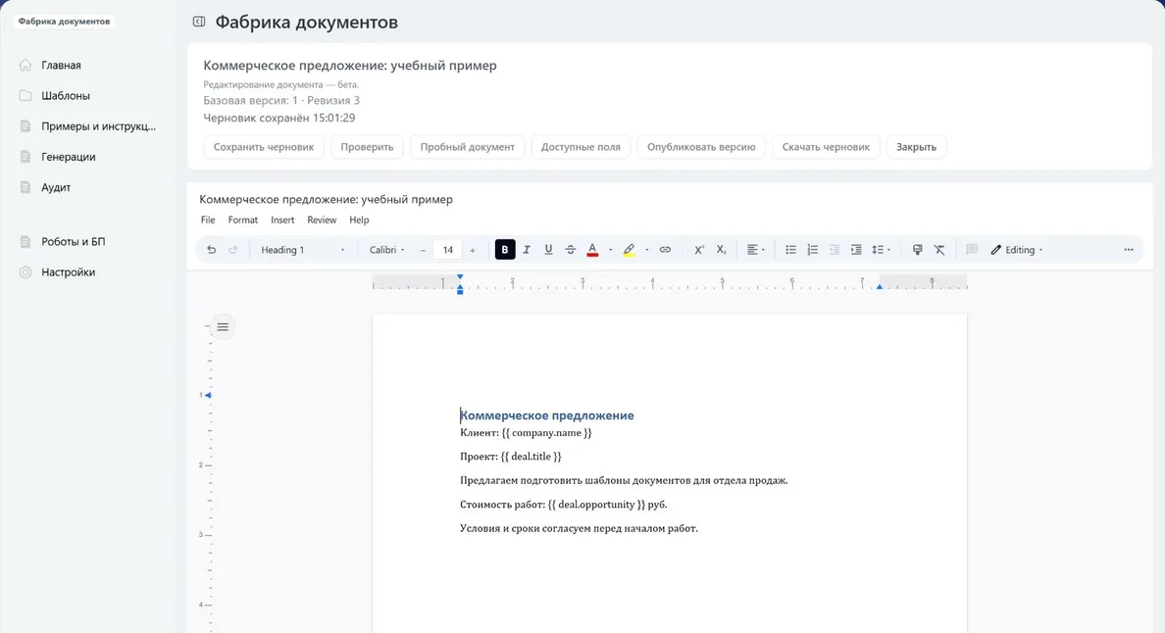Image resolution: width=1165 pixels, height=633 pixels.
Task: Click the right indent marker on ruler
Action: [879, 286]
